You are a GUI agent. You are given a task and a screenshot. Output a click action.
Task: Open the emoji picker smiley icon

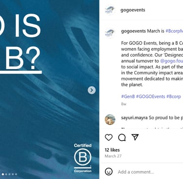[x=109, y=172]
